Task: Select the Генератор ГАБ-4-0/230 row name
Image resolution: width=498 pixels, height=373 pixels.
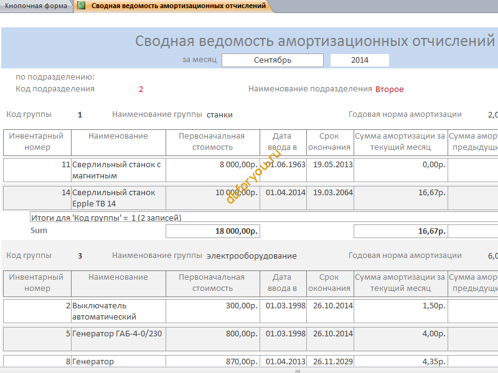Action: coord(118,334)
